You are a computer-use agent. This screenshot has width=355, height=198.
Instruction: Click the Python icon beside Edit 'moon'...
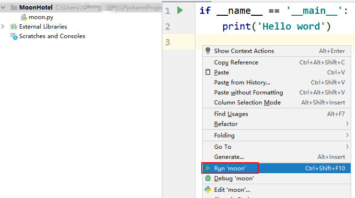(x=208, y=189)
